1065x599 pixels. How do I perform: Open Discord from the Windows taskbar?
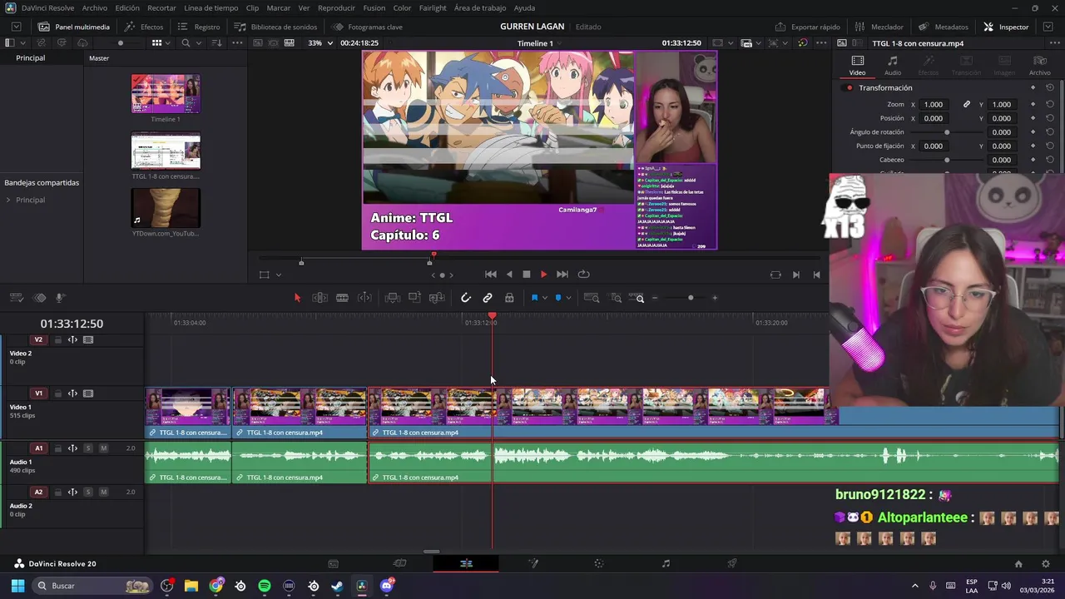point(386,587)
